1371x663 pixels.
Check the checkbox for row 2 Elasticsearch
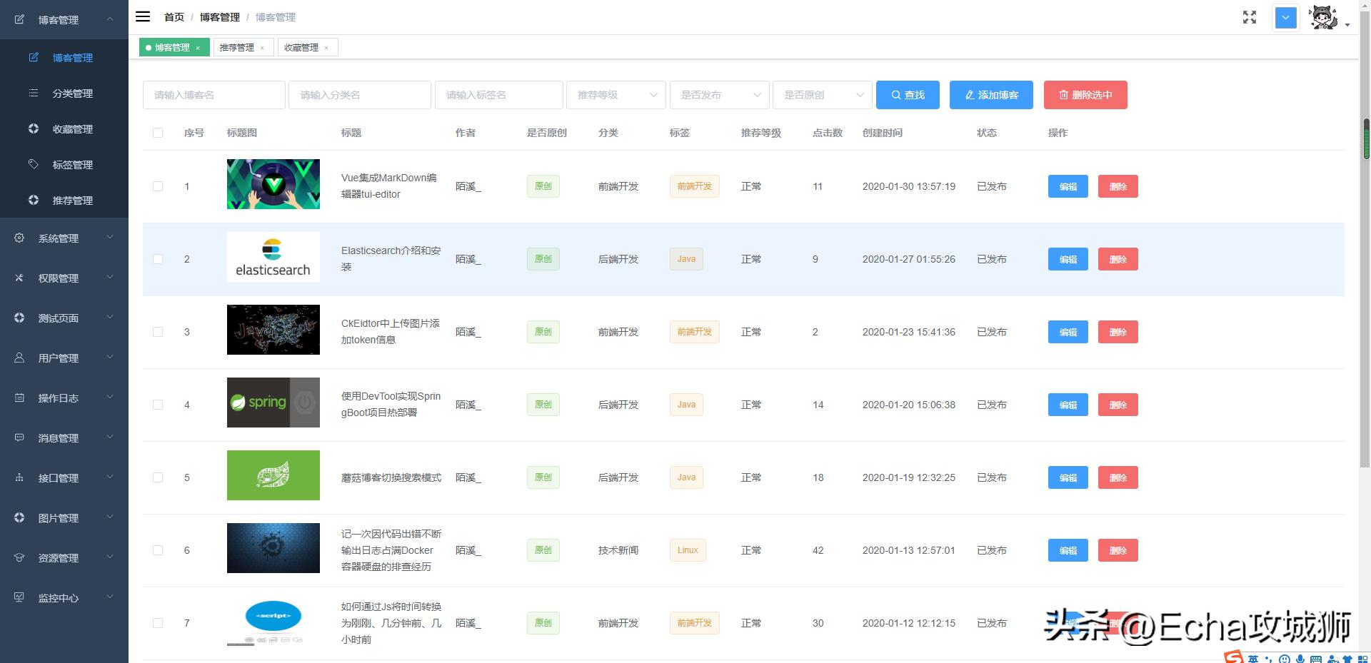click(x=158, y=259)
